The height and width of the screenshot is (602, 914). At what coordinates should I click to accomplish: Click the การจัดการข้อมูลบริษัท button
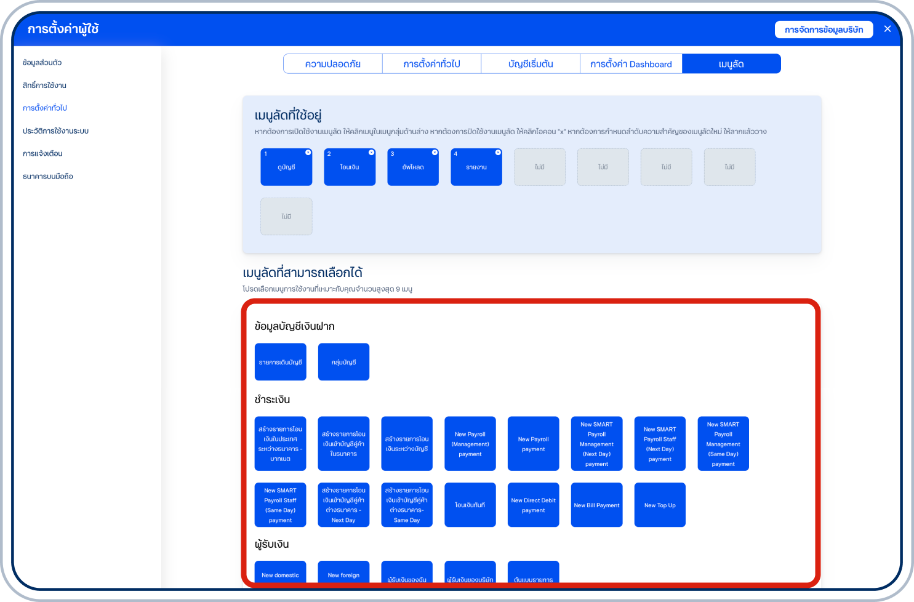tap(824, 30)
